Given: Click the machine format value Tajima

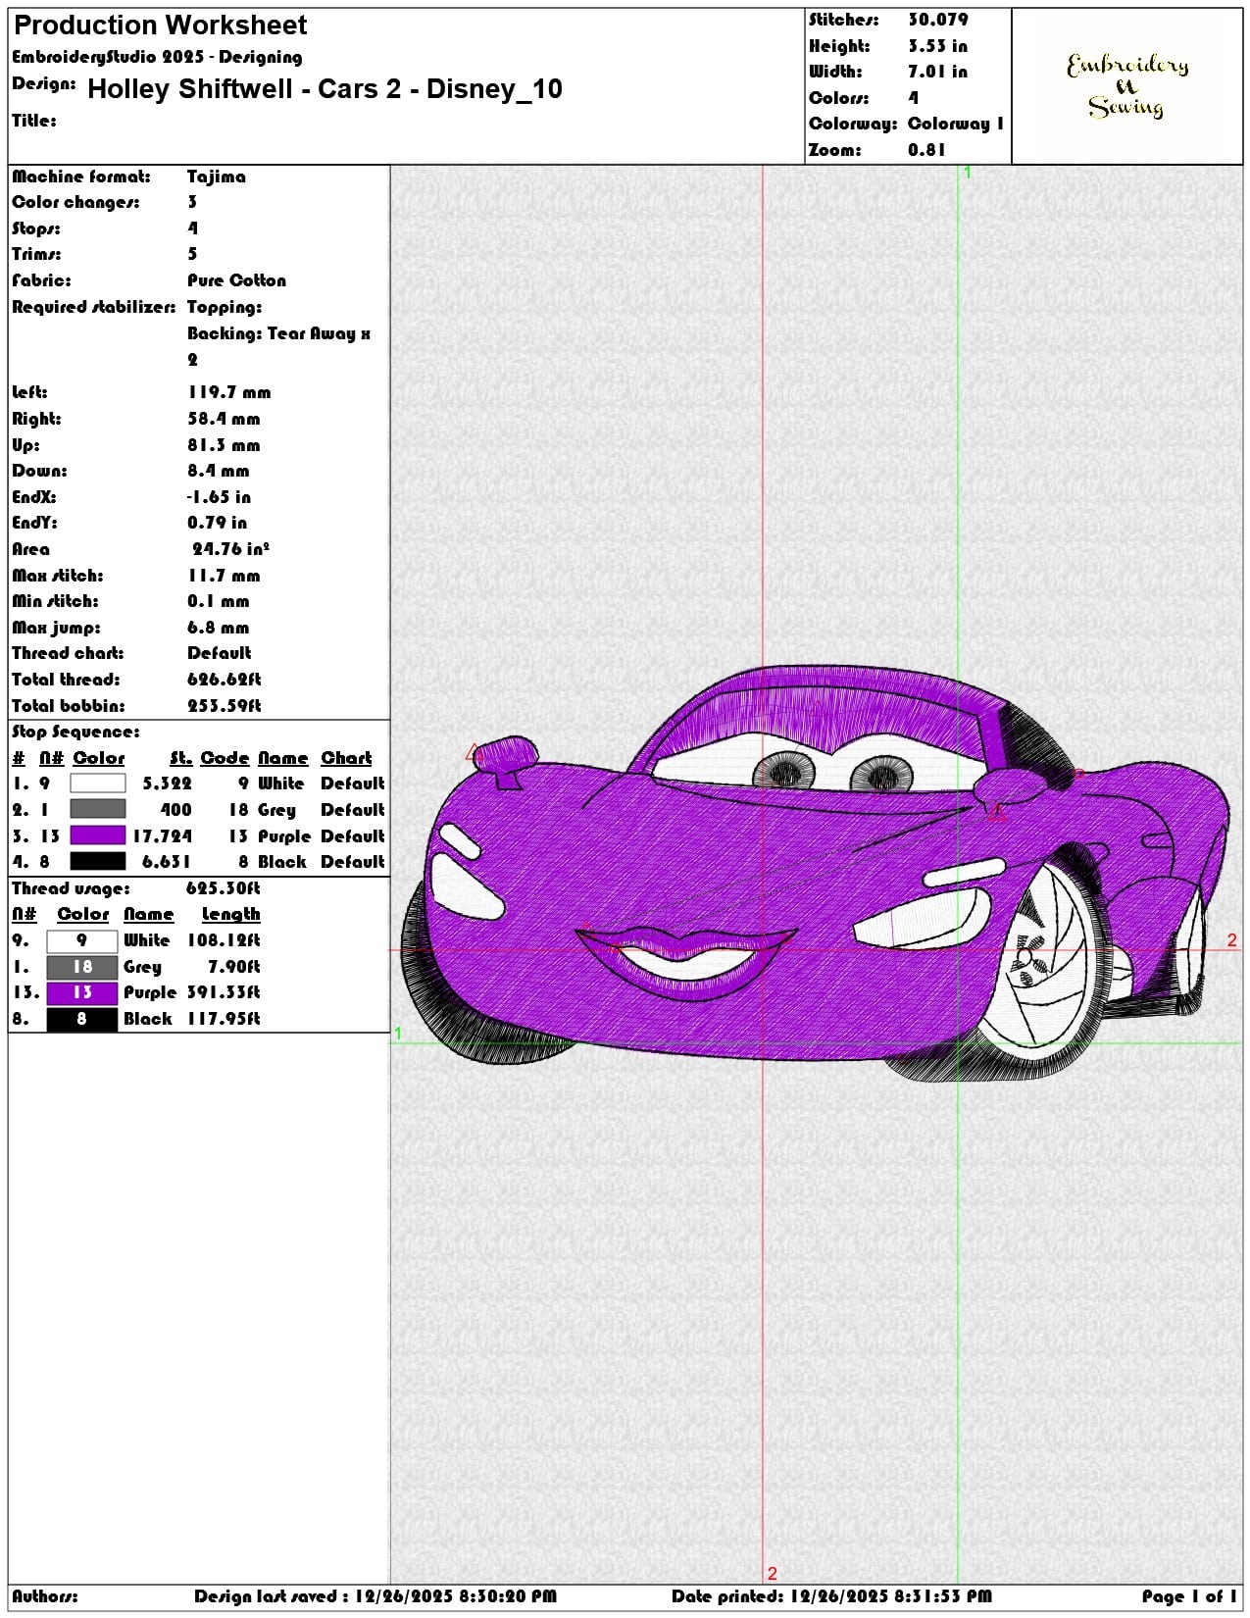Looking at the screenshot, I should (216, 177).
